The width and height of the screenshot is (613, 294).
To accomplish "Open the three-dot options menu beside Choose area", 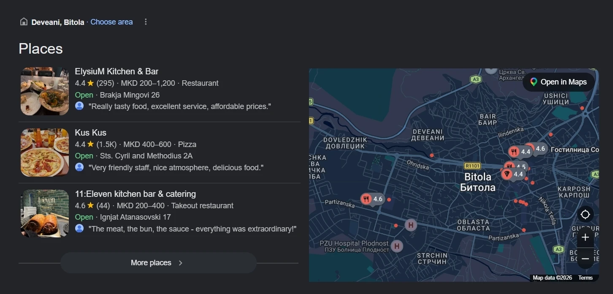I will (146, 22).
